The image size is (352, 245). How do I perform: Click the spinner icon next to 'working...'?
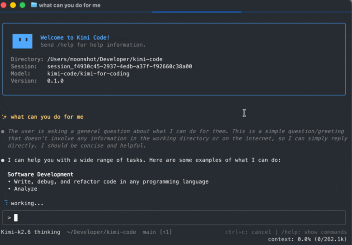(6, 203)
